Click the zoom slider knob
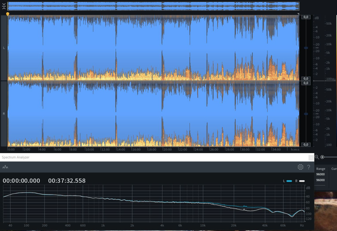 click(322, 157)
